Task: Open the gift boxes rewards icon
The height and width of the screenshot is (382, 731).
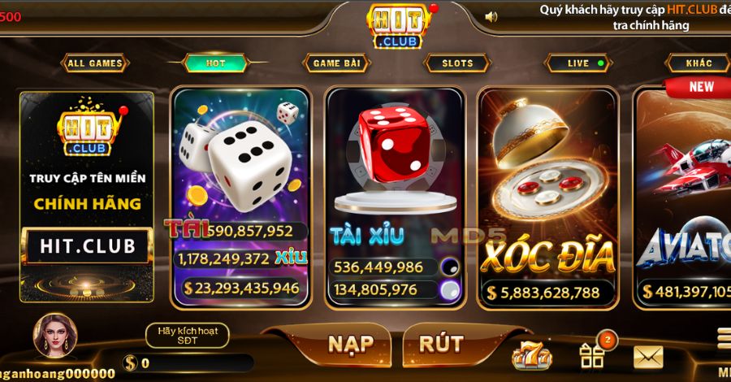Action: 591,356
